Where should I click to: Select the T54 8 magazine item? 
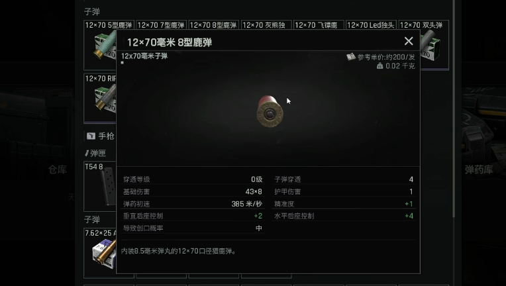[x=100, y=187]
